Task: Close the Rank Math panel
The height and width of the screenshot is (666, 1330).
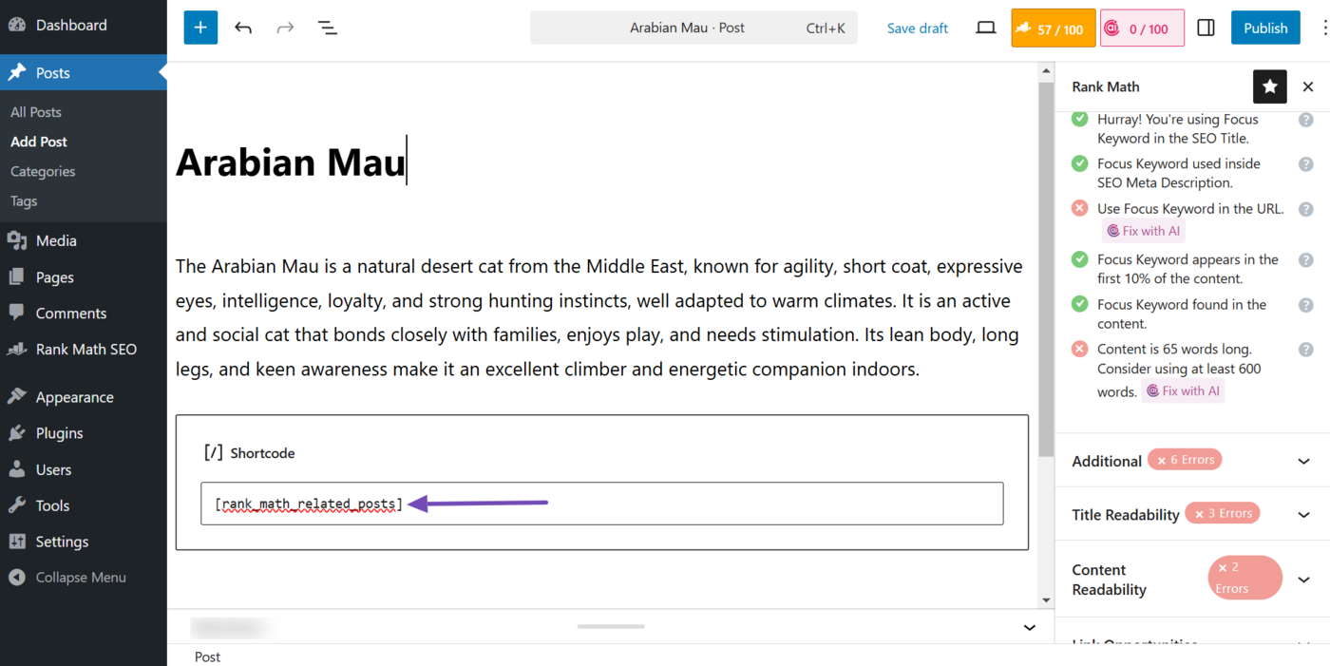Action: coord(1308,86)
